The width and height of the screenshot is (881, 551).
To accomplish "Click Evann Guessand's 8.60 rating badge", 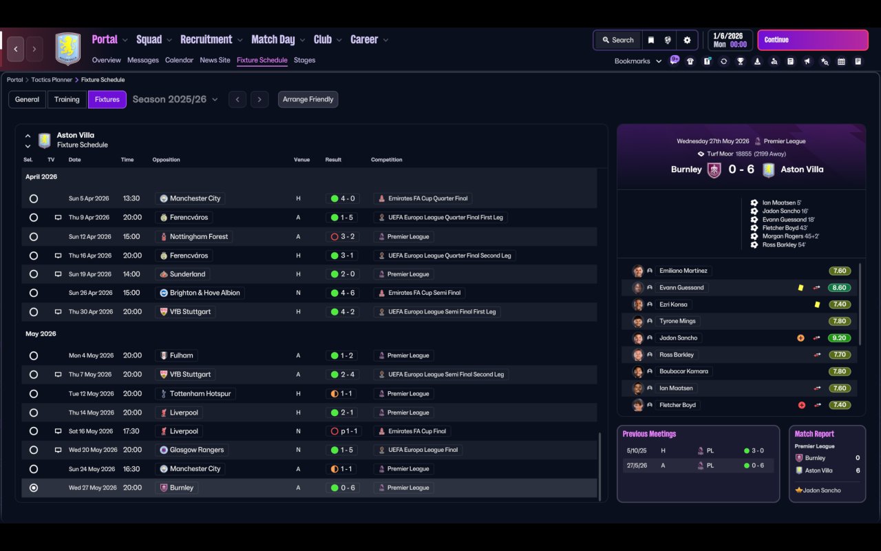I will click(x=840, y=288).
